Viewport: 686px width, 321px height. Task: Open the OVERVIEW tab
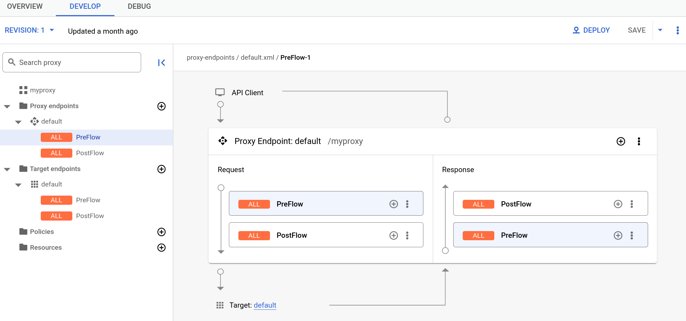[25, 6]
